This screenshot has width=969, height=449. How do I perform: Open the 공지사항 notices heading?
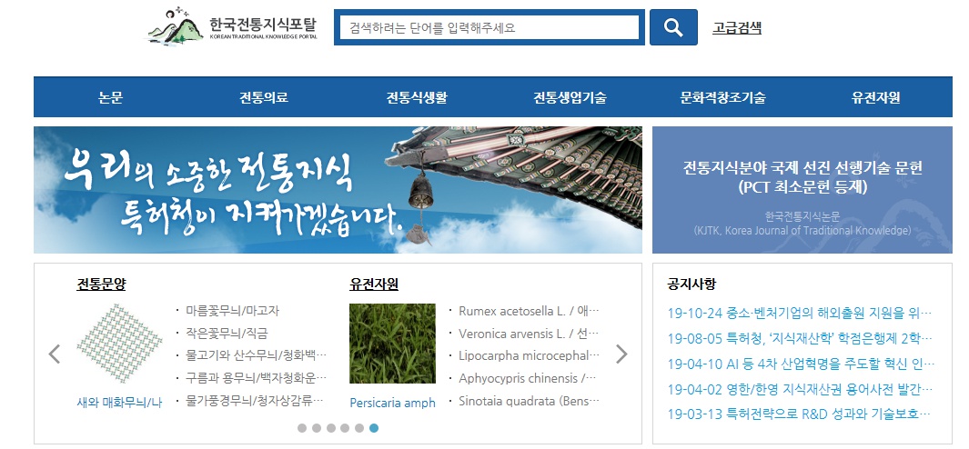691,284
